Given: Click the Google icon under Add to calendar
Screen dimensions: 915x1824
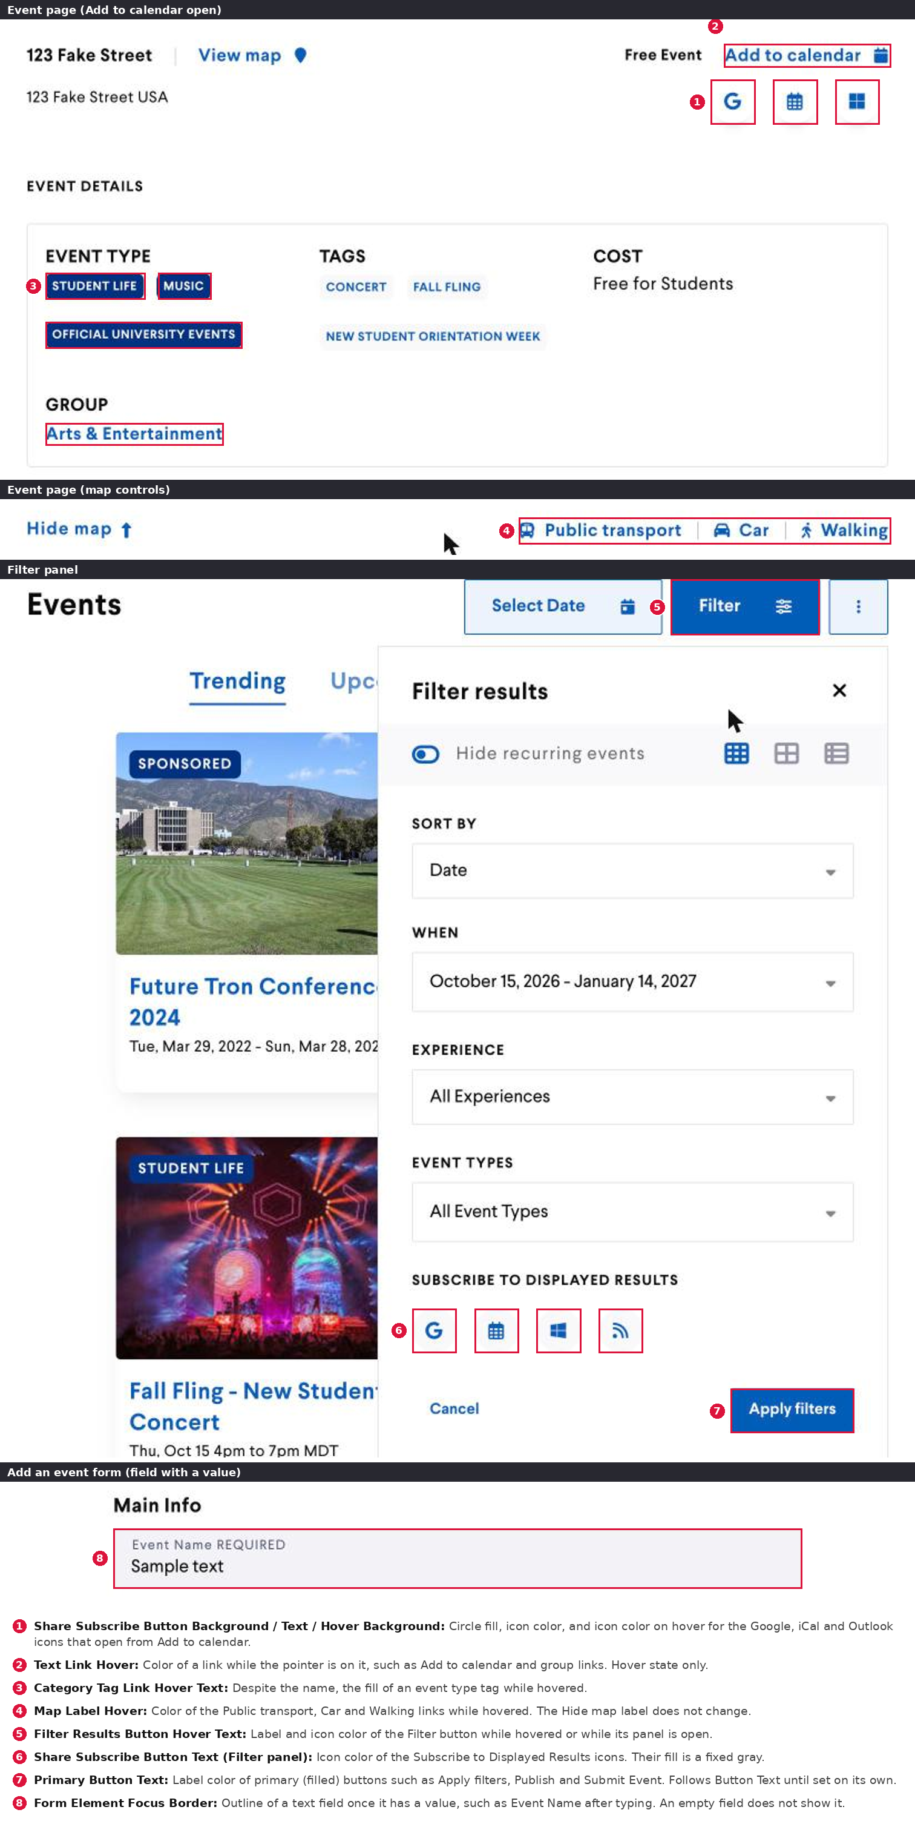Looking at the screenshot, I should pyautogui.click(x=733, y=102).
